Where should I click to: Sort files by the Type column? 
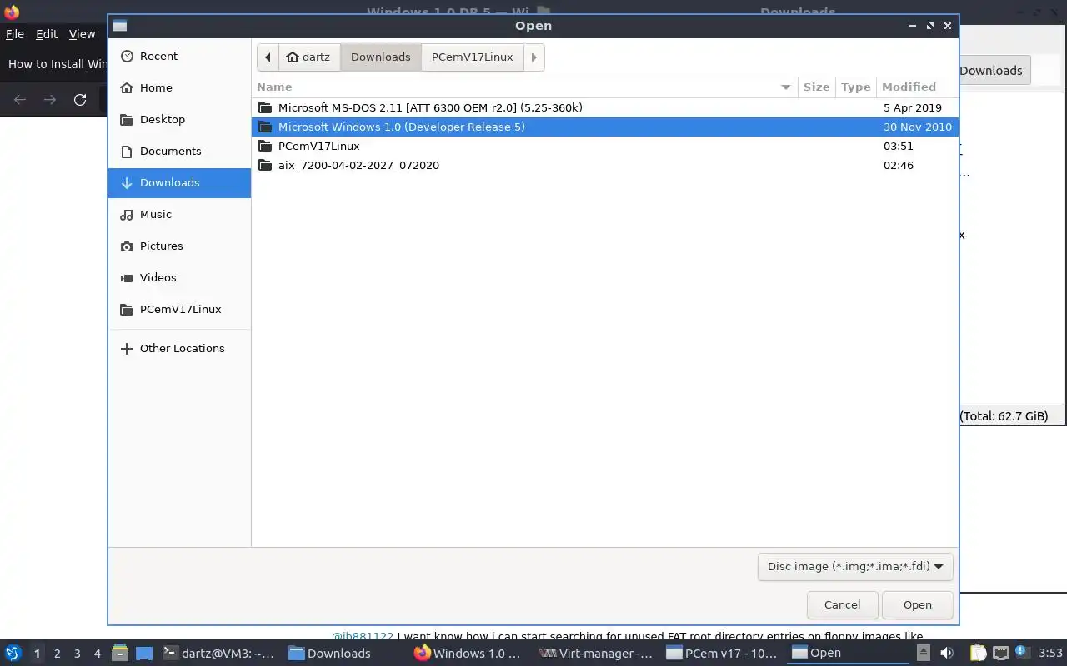pos(855,87)
